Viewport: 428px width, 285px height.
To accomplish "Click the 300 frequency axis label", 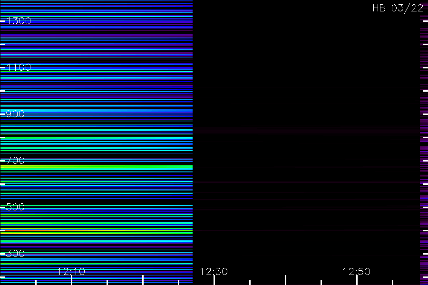I will (15, 254).
